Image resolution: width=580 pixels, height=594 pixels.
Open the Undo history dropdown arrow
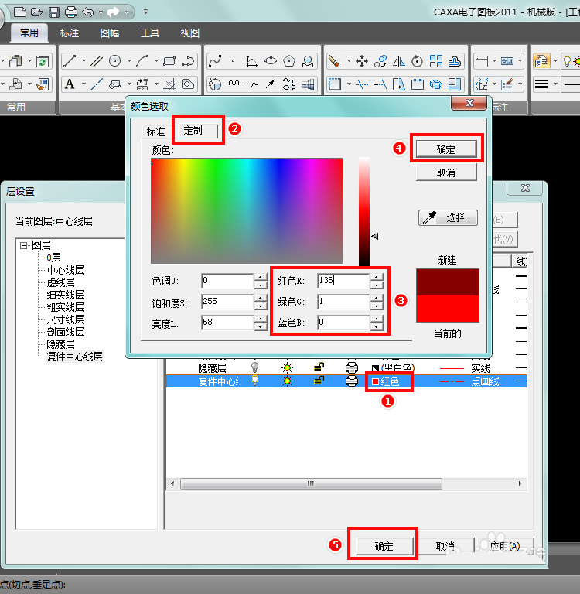pos(101,12)
